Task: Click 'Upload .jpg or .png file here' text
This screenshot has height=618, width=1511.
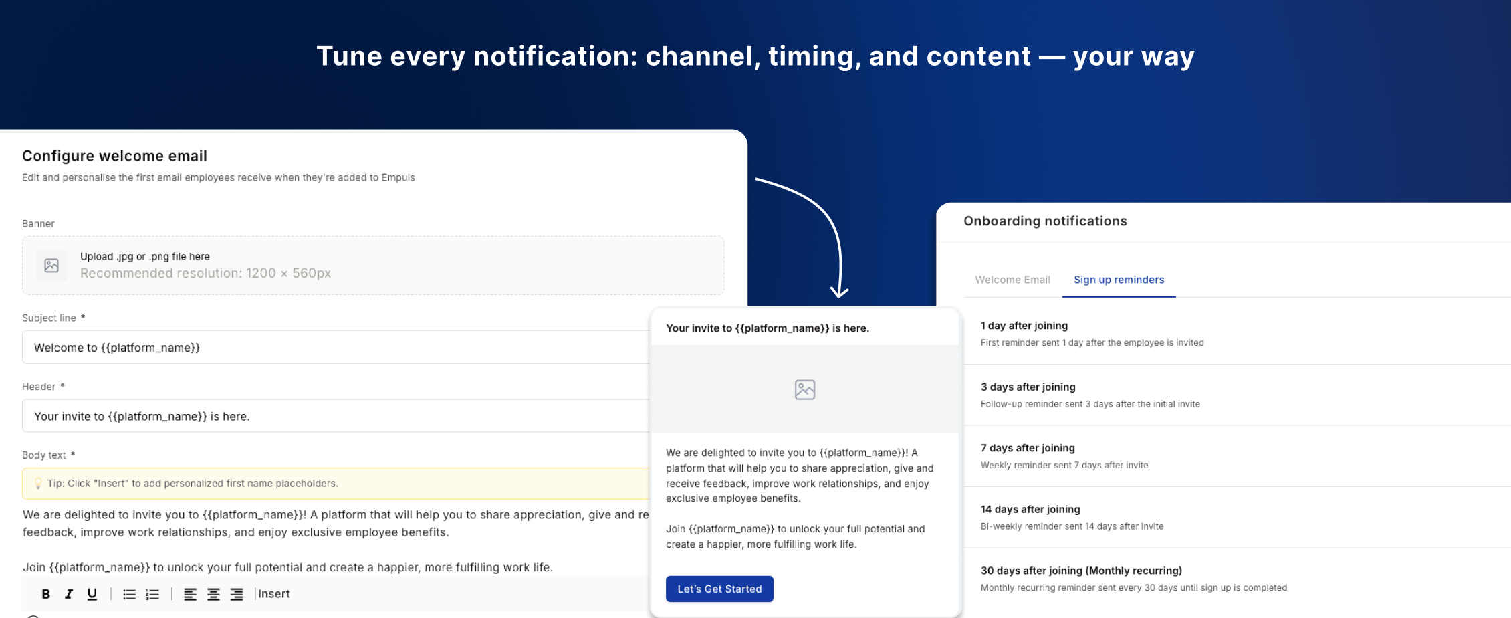Action: pos(145,256)
